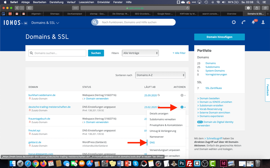Image resolution: width=270 pixels, height=168 pixels.
Task: Open the Ablage menu
Action: coord(26,2)
